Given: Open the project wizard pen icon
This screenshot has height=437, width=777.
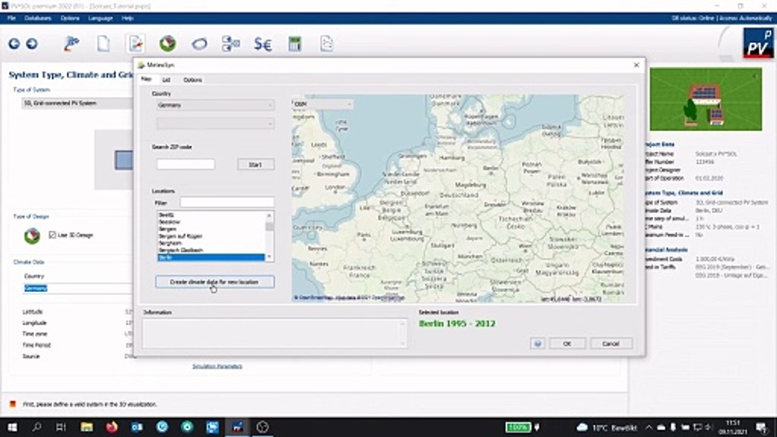Looking at the screenshot, I should (x=72, y=44).
